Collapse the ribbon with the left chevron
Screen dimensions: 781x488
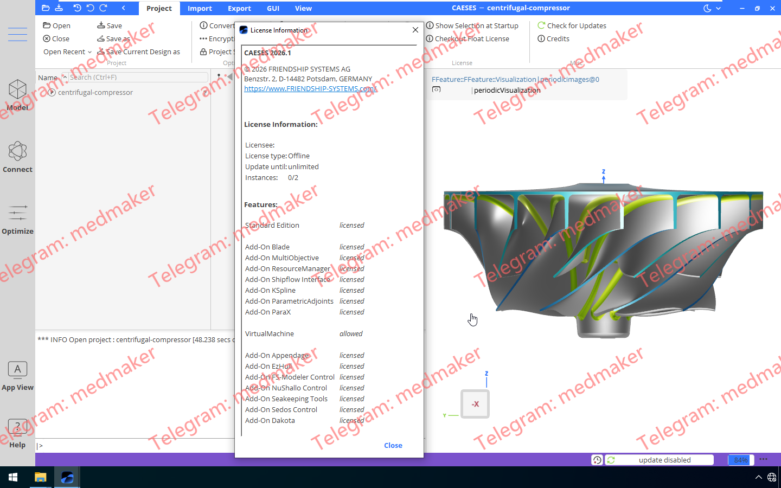pyautogui.click(x=124, y=8)
